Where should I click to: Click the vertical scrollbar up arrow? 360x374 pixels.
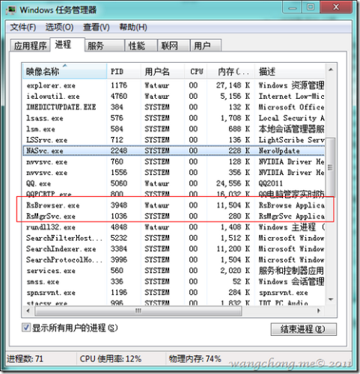click(331, 70)
